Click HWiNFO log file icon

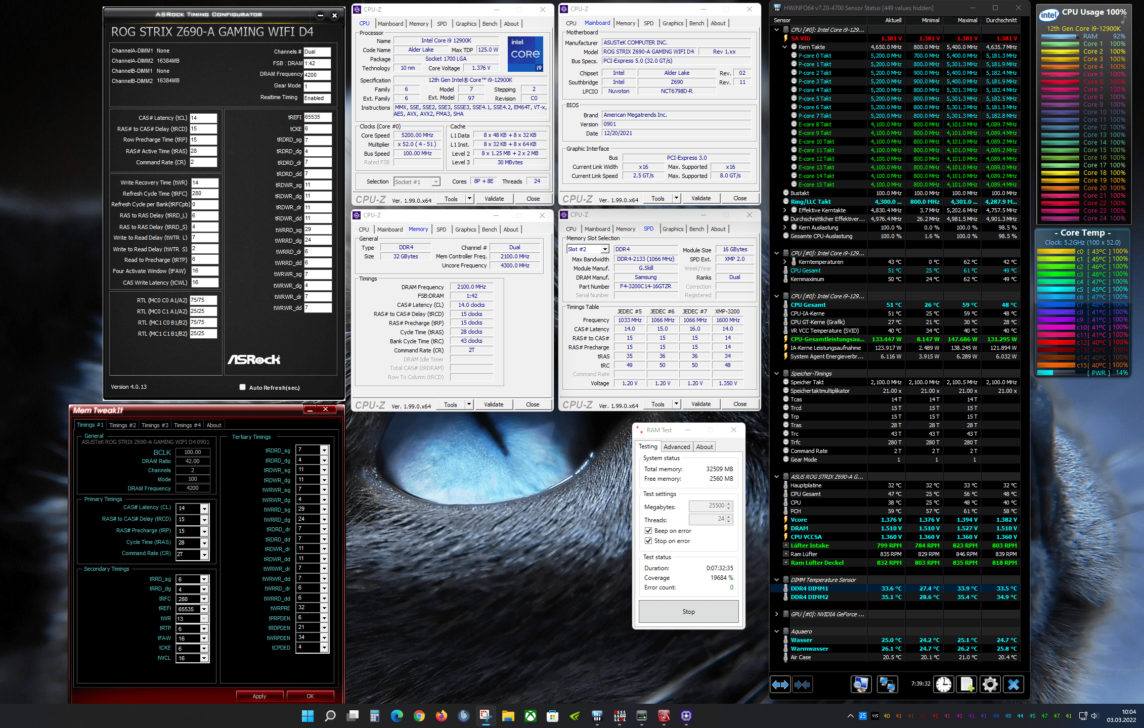point(967,685)
